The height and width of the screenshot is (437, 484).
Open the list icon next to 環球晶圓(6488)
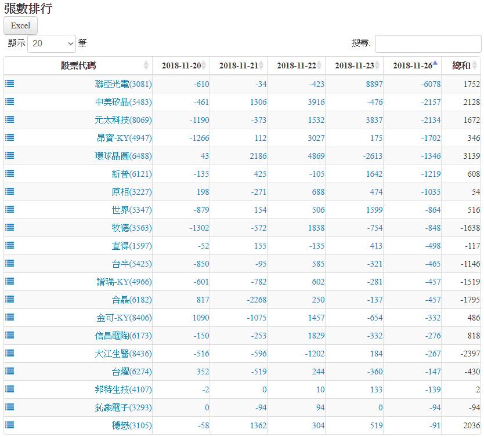click(x=10, y=155)
